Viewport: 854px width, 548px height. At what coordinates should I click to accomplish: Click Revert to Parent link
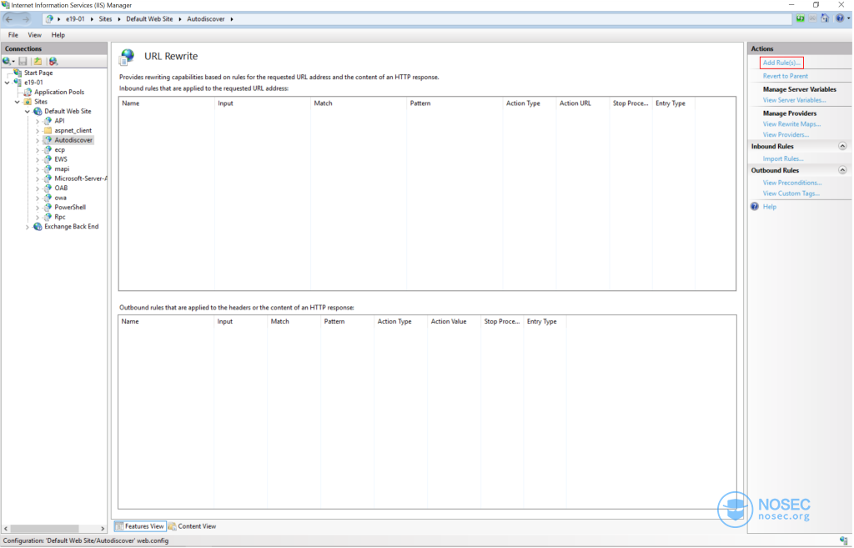point(786,76)
